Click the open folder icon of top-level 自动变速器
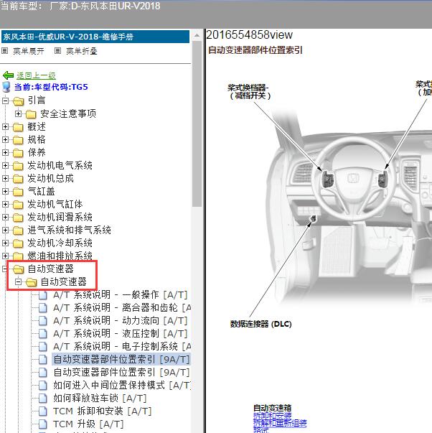This screenshot has width=432, height=433. tap(19, 269)
